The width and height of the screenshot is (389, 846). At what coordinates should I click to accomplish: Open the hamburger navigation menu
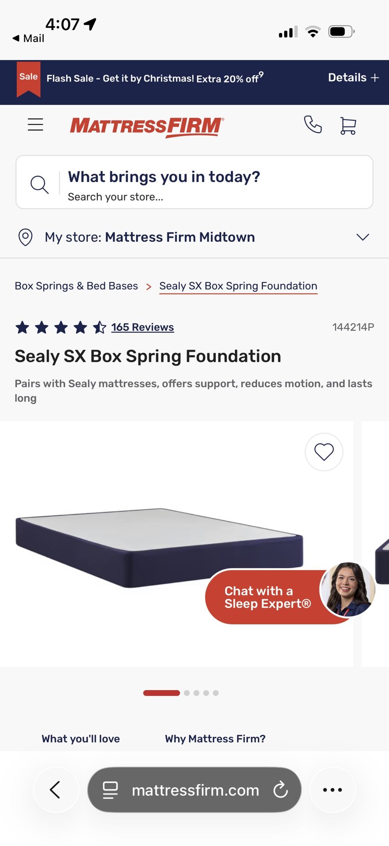35,125
